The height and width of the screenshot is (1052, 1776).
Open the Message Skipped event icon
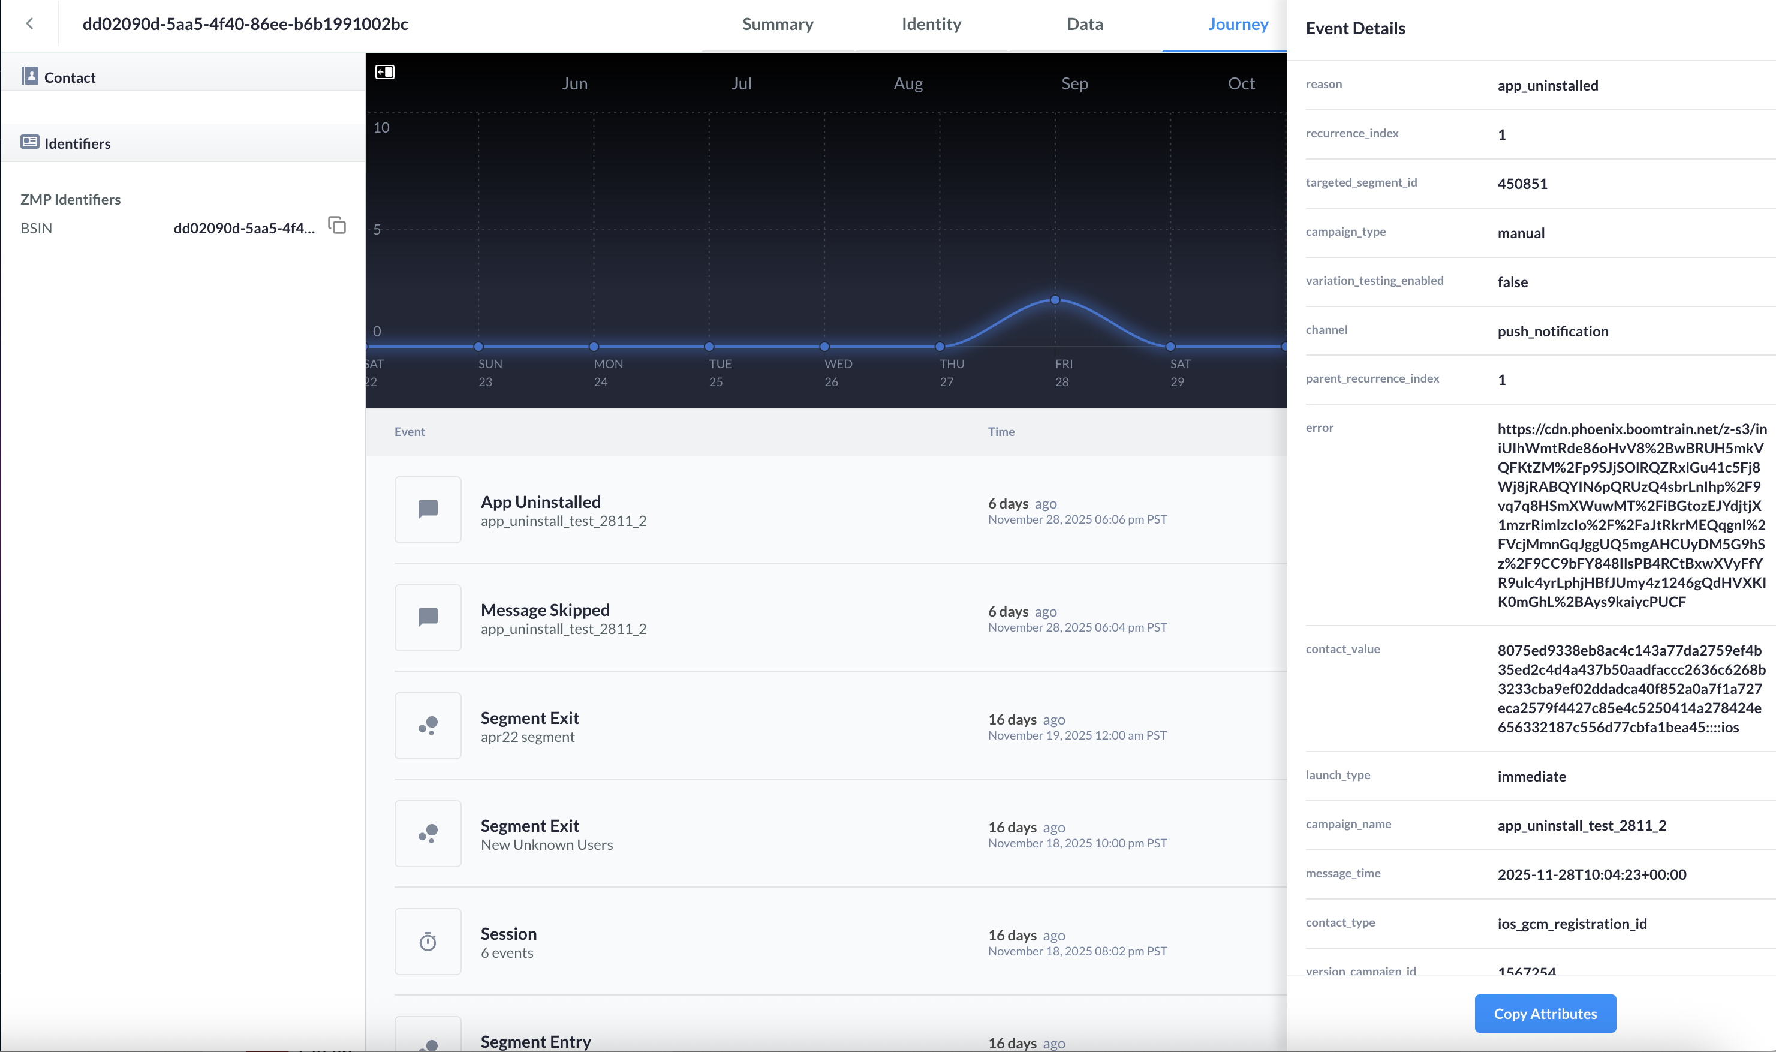pyautogui.click(x=428, y=617)
